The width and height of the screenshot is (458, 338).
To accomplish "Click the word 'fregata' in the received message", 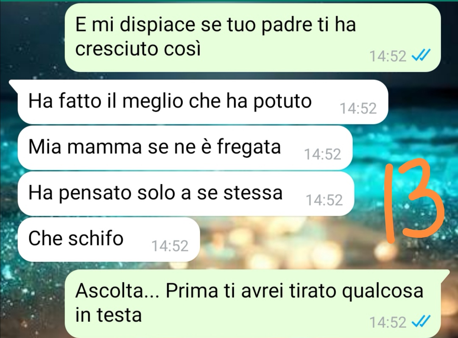I will [249, 148].
